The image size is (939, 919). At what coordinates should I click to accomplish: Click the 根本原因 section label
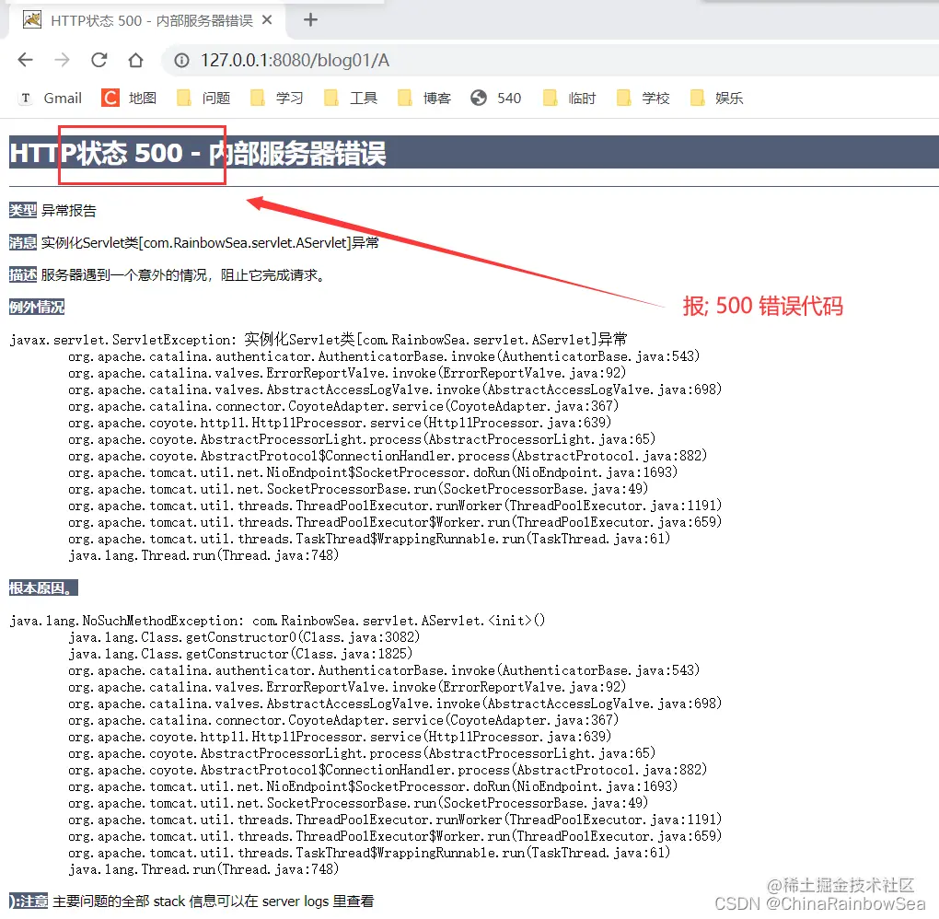coord(43,588)
